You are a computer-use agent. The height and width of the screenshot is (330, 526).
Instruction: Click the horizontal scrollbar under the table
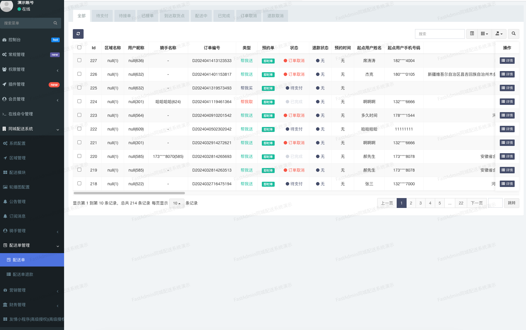129,193
